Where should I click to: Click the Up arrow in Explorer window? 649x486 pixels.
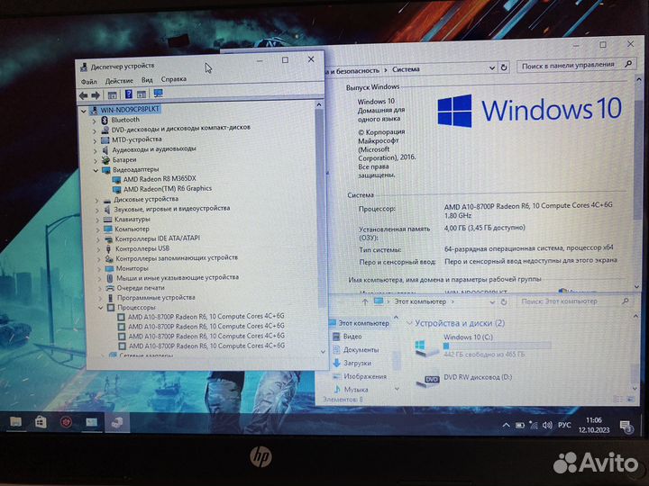(365, 302)
